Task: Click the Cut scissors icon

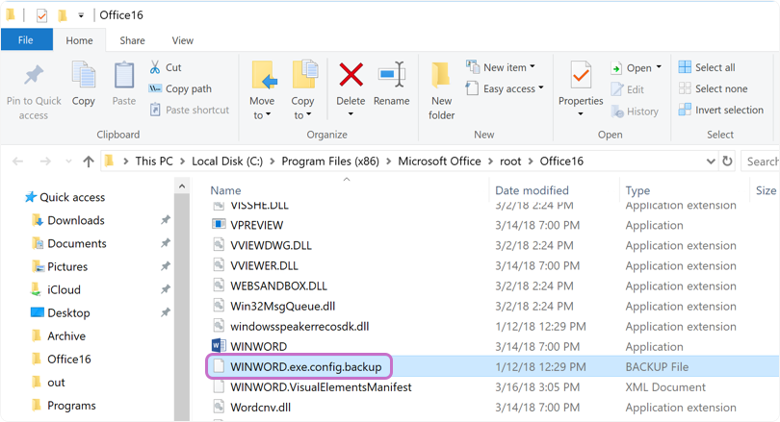Action: click(155, 67)
